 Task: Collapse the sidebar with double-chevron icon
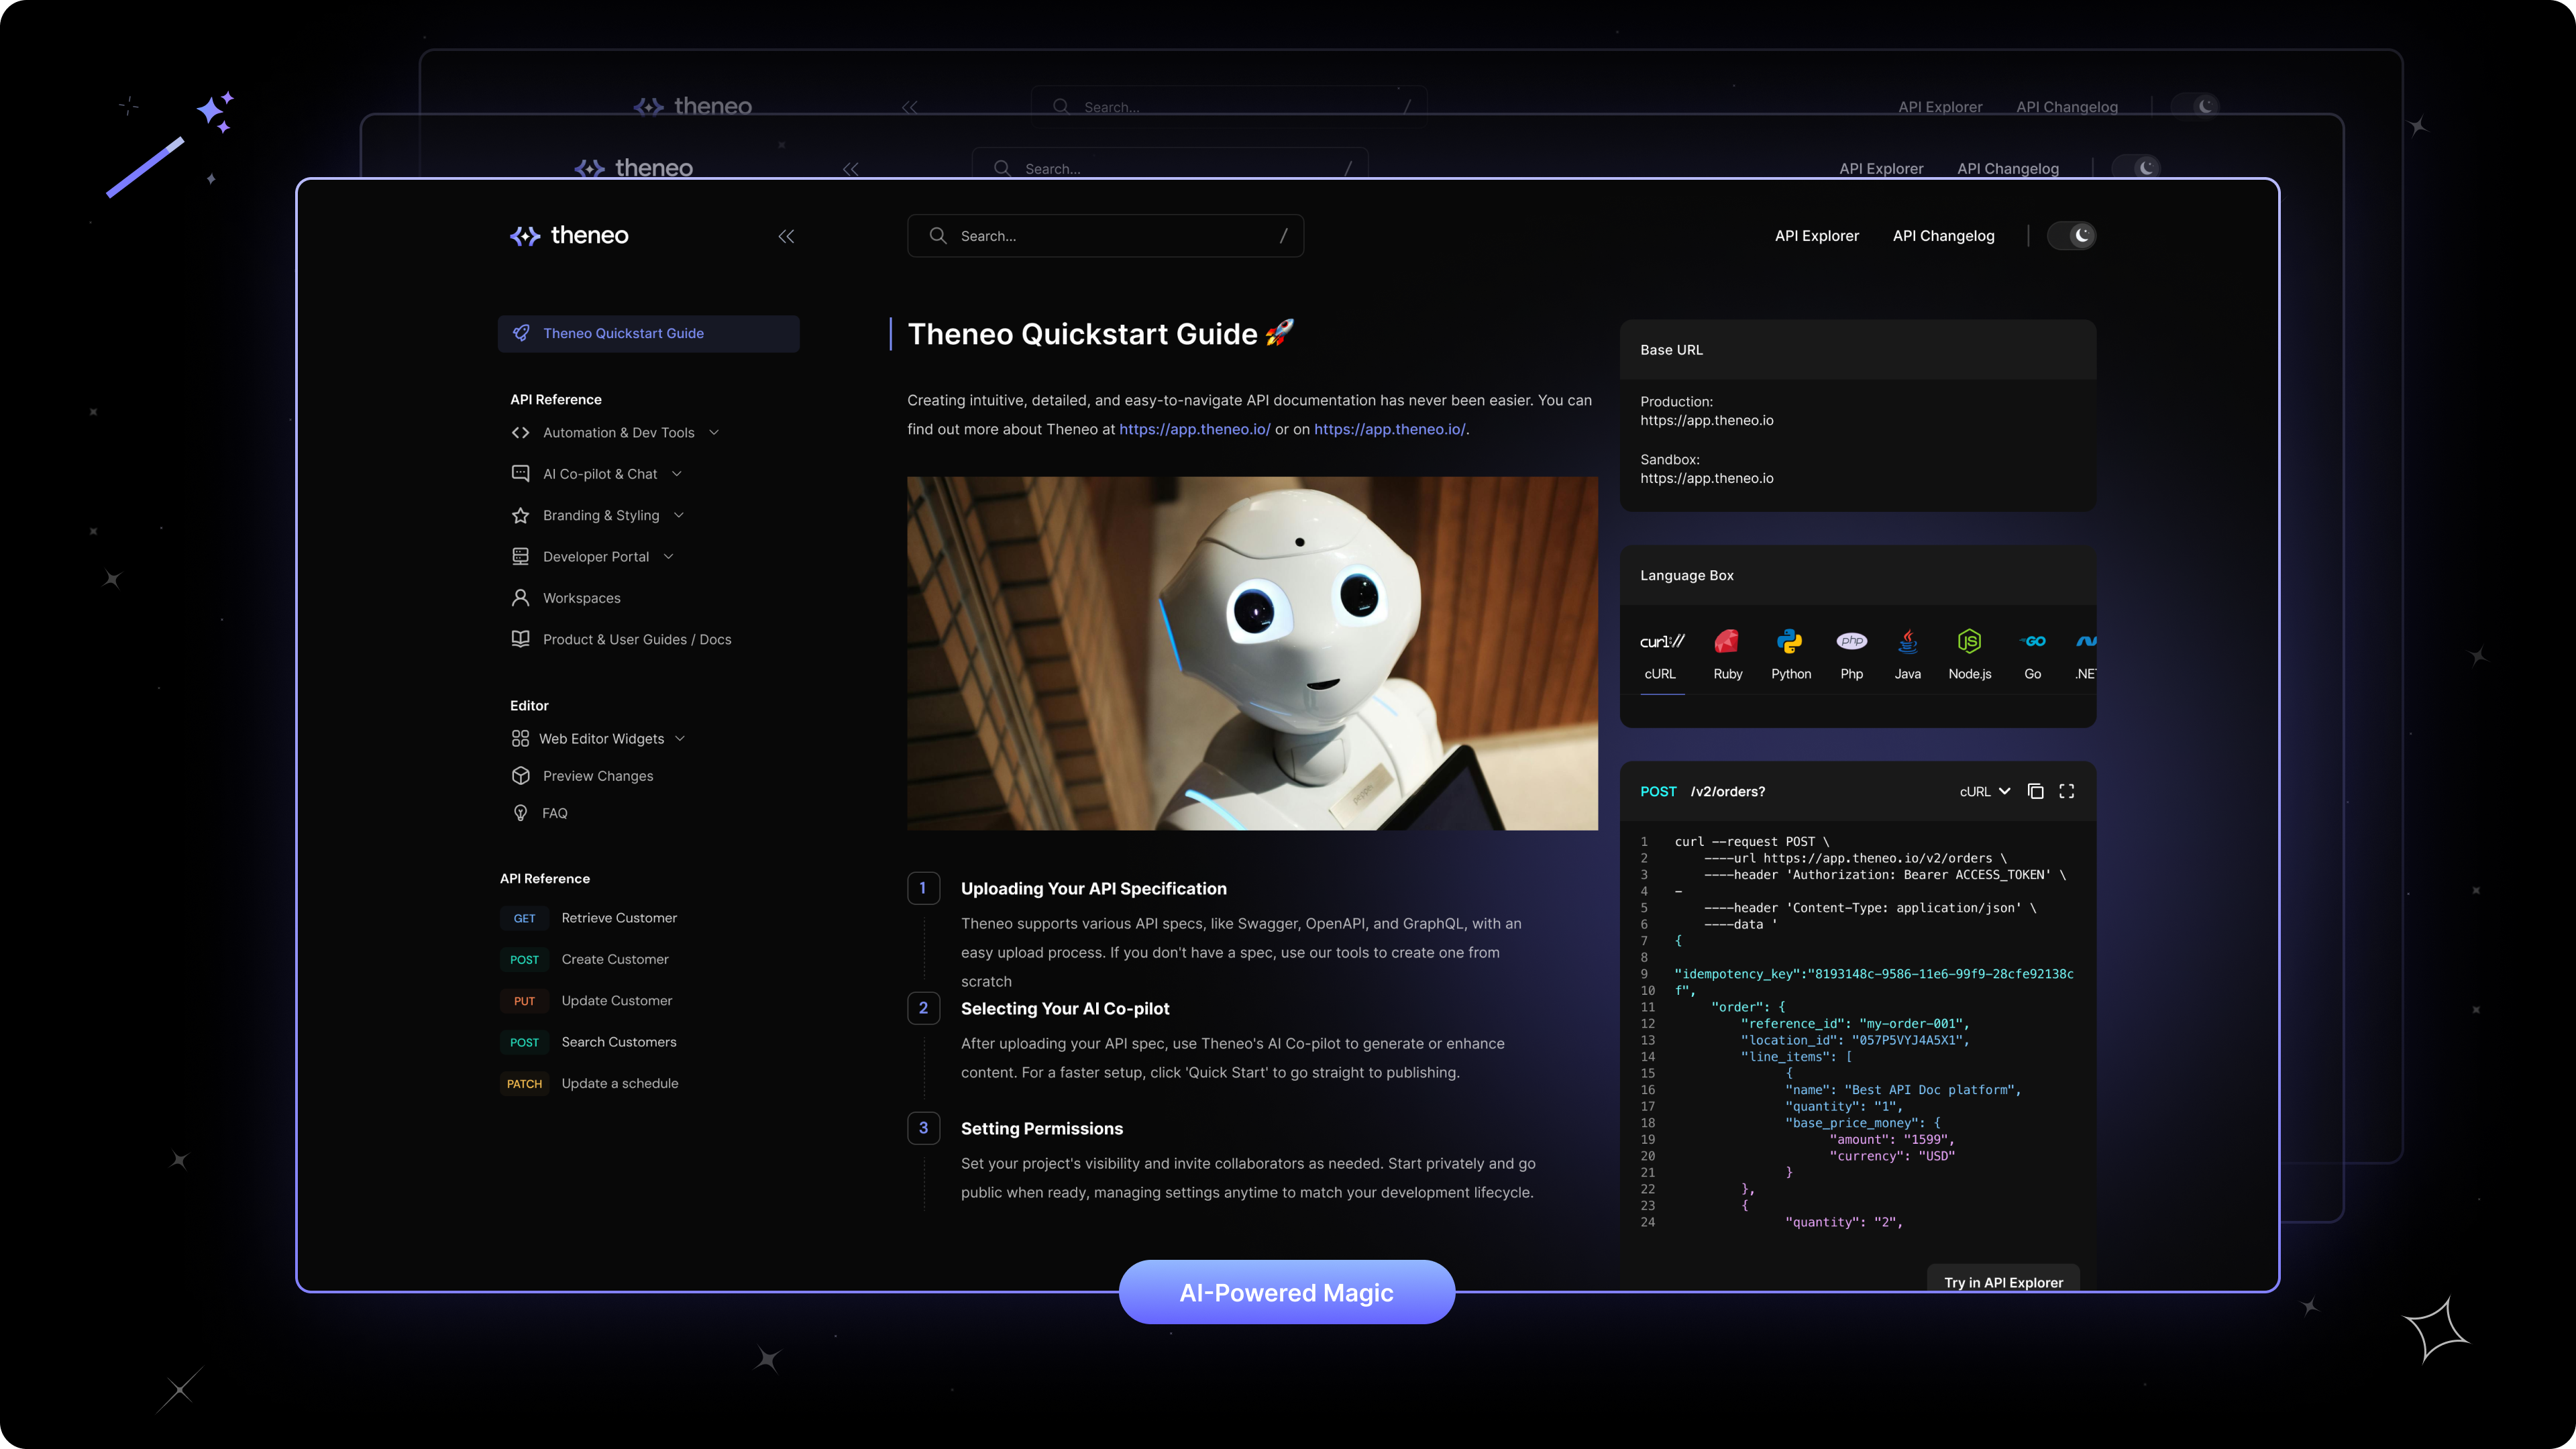tap(786, 236)
